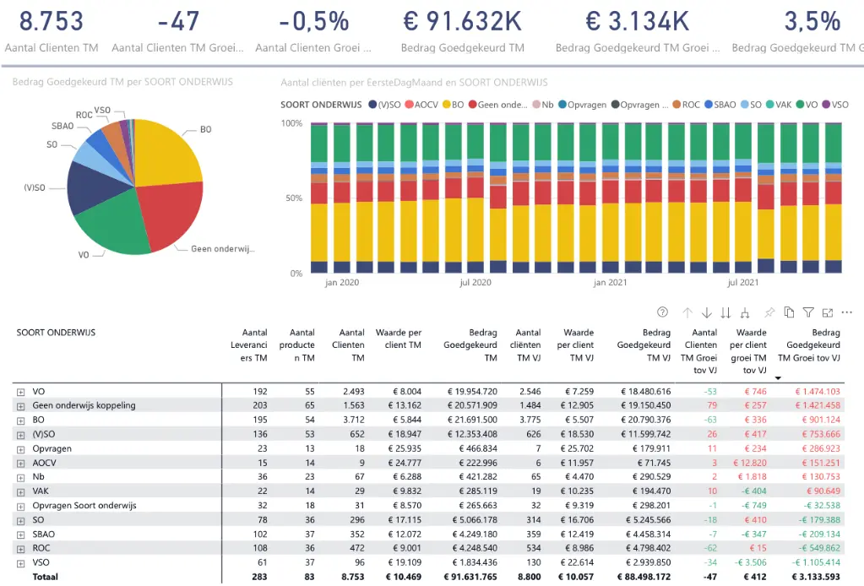Click AOCV's groei value € 12.820
864x586 pixels.
tap(749, 463)
